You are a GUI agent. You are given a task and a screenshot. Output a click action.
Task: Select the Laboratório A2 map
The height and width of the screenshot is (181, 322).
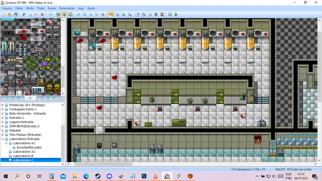point(24,152)
